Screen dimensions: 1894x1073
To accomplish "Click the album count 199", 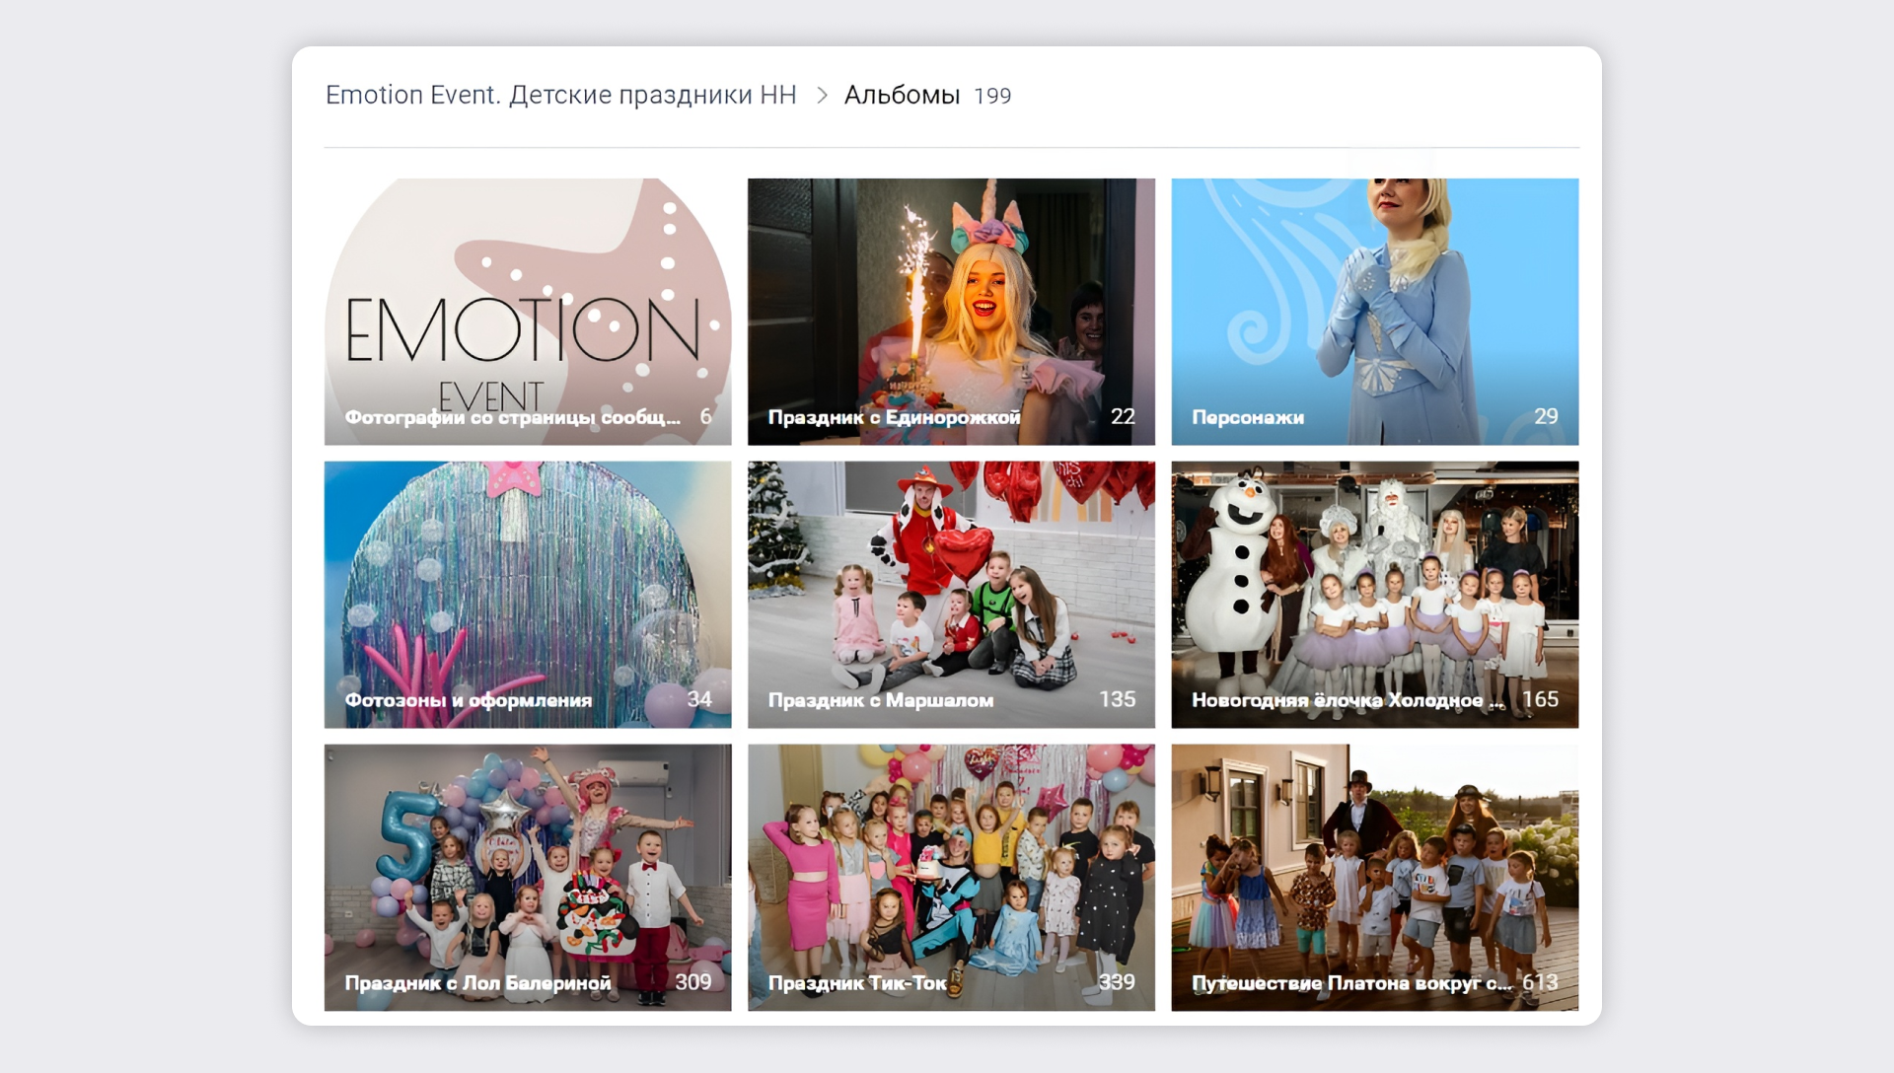I will (992, 96).
